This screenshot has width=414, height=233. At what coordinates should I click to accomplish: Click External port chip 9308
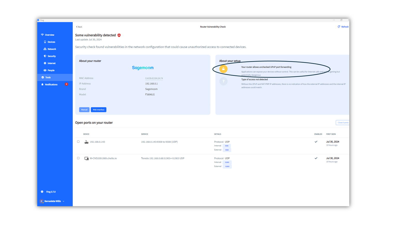pos(227,150)
